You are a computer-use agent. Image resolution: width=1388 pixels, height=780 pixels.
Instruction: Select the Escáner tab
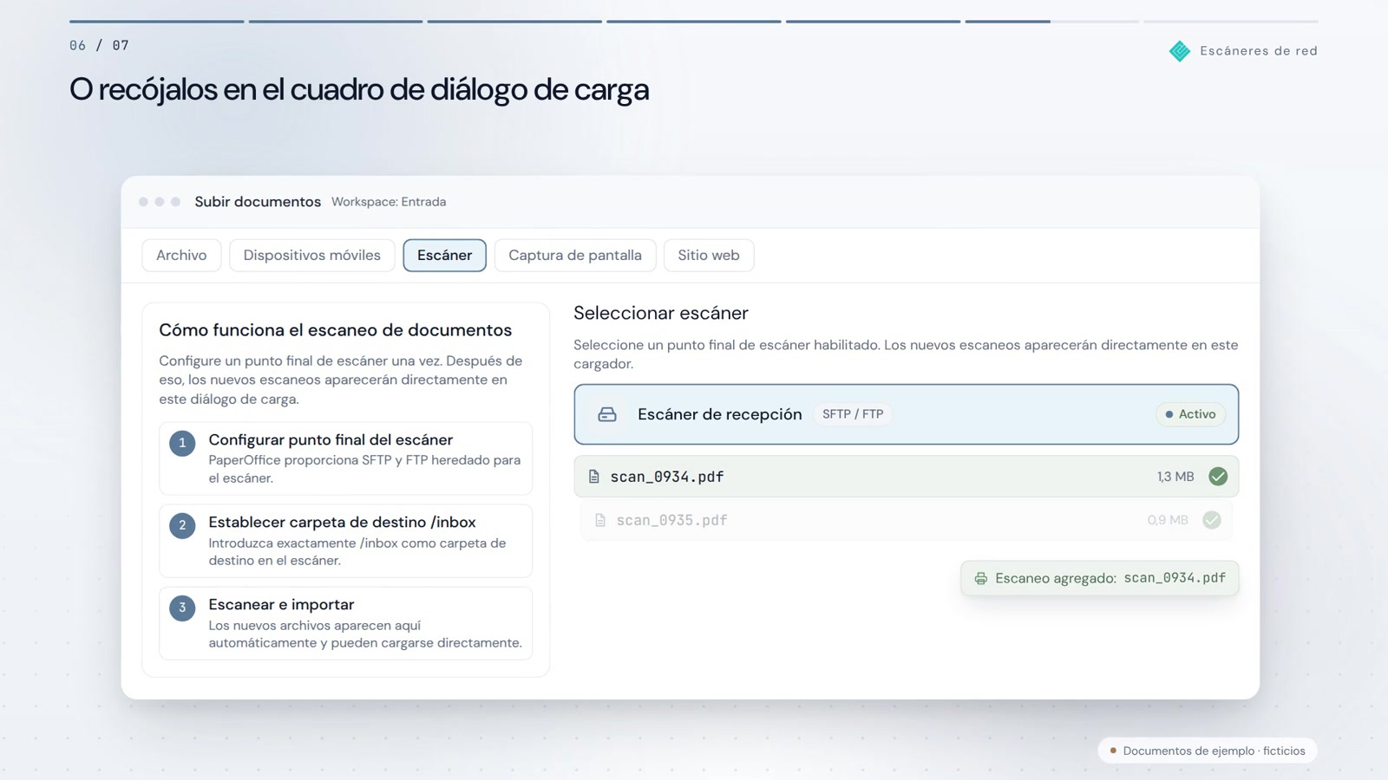[444, 256]
